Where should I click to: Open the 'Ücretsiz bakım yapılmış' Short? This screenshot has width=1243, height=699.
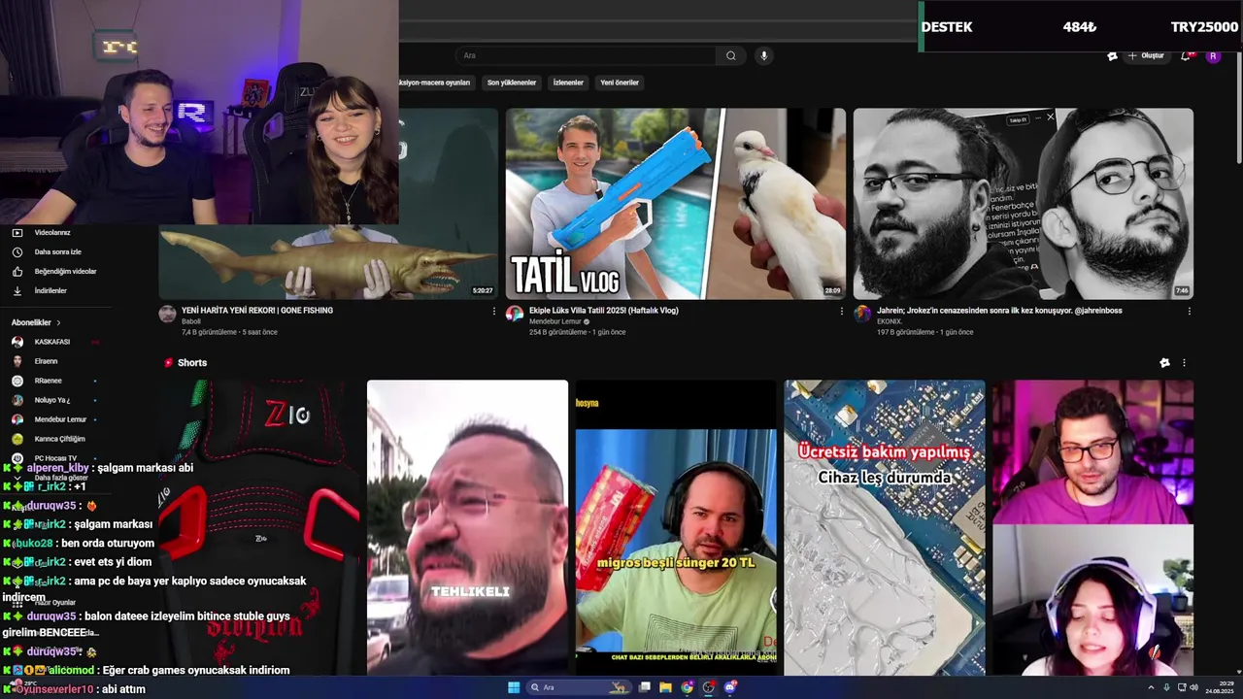tap(885, 527)
